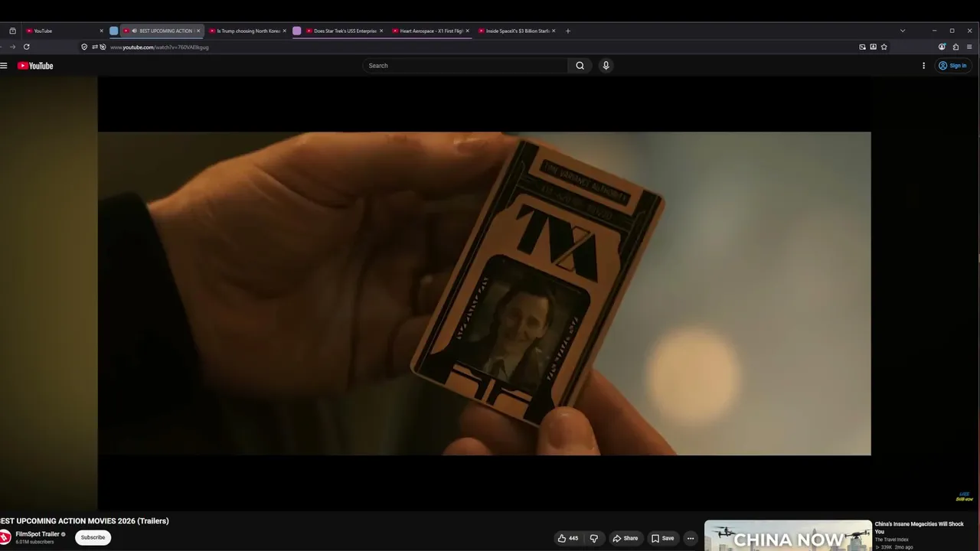Open YouTube settings three-dot menu
980x551 pixels.
(923, 66)
